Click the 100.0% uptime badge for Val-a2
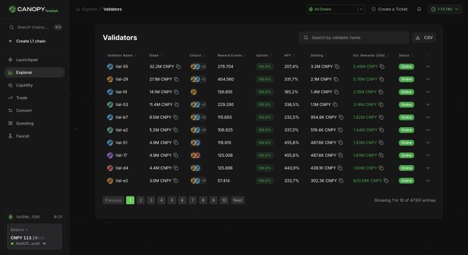The image size is (468, 255). click(264, 130)
